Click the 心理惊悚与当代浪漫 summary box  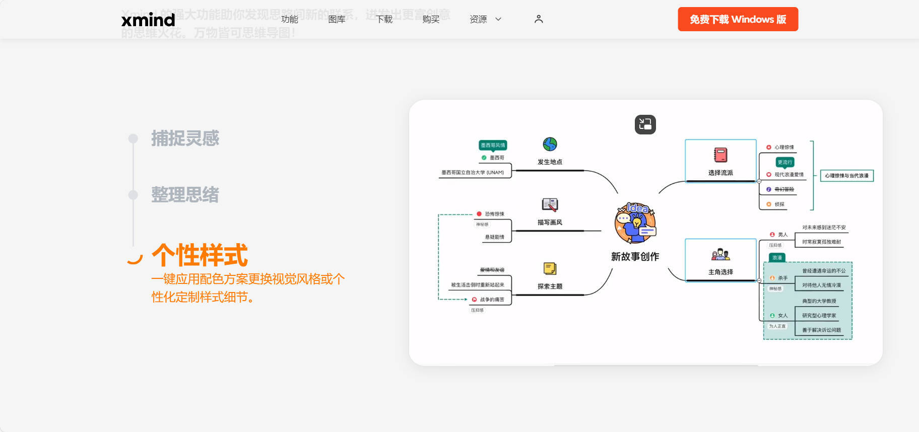[x=847, y=176]
